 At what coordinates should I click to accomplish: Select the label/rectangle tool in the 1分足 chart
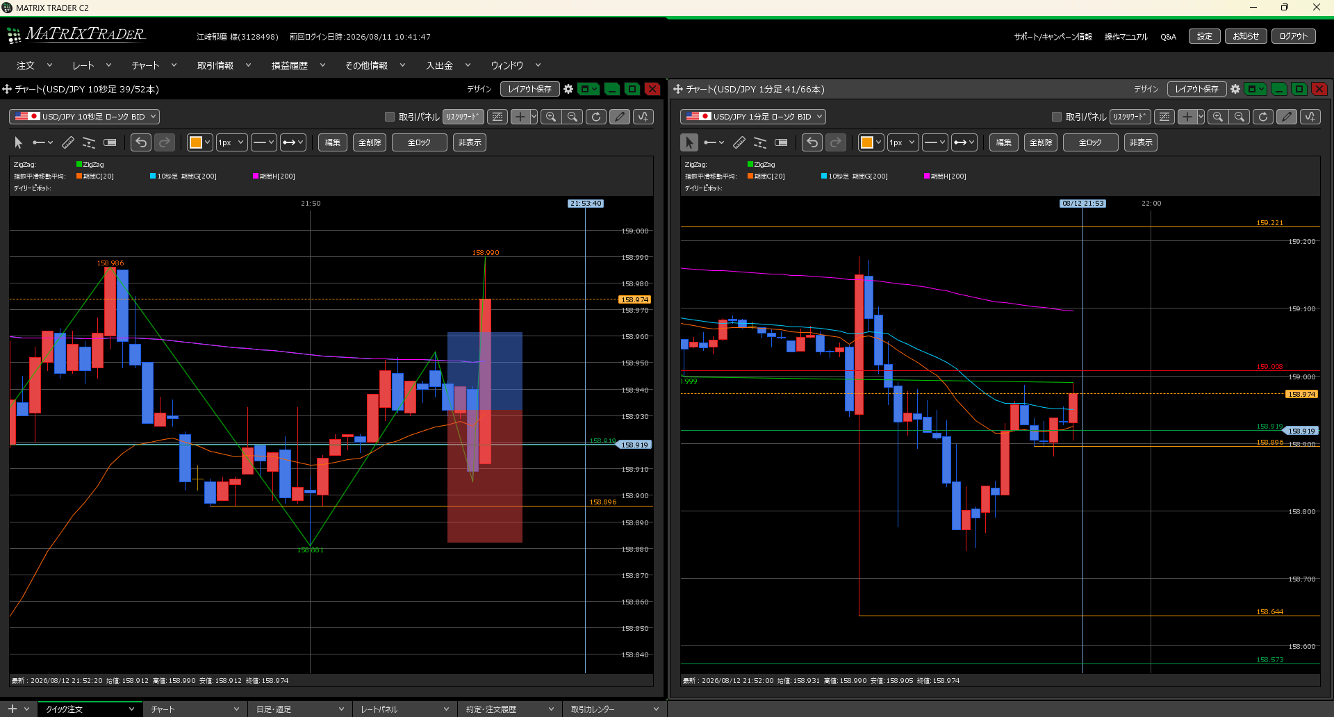tap(781, 142)
